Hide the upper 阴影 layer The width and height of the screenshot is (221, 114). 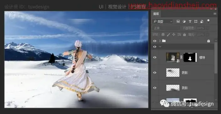(x=155, y=73)
